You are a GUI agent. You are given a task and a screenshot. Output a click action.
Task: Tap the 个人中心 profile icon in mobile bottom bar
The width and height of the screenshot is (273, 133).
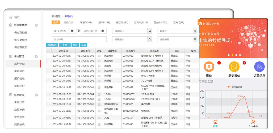pos(253,122)
